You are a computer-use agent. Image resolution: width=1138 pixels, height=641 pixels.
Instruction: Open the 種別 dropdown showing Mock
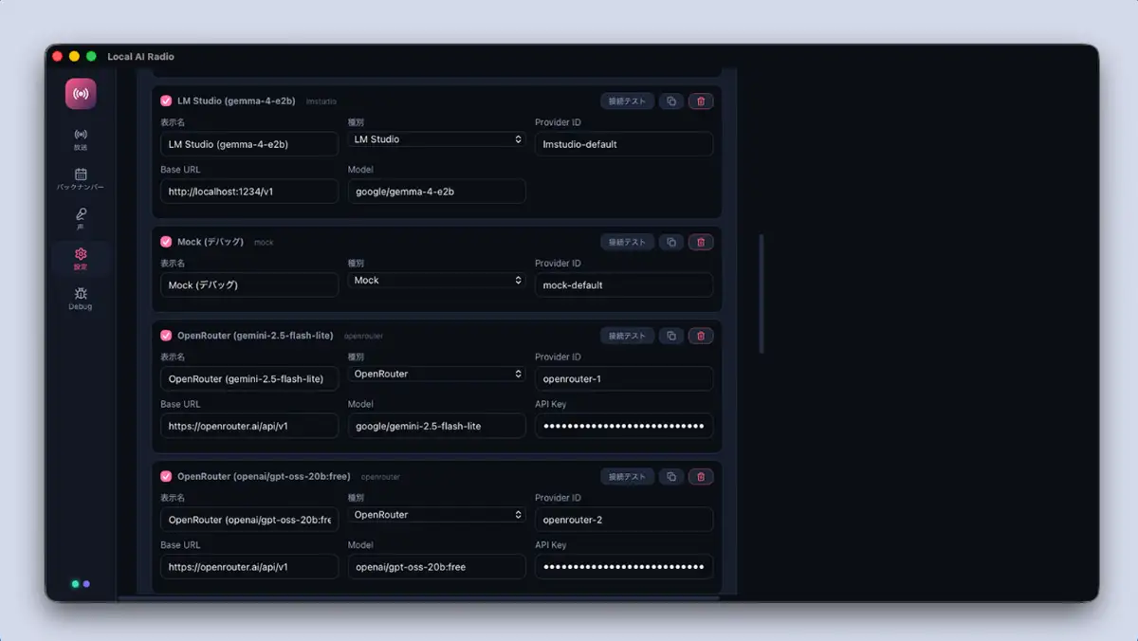click(x=436, y=281)
